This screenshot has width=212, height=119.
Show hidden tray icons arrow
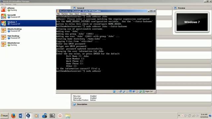(179, 115)
